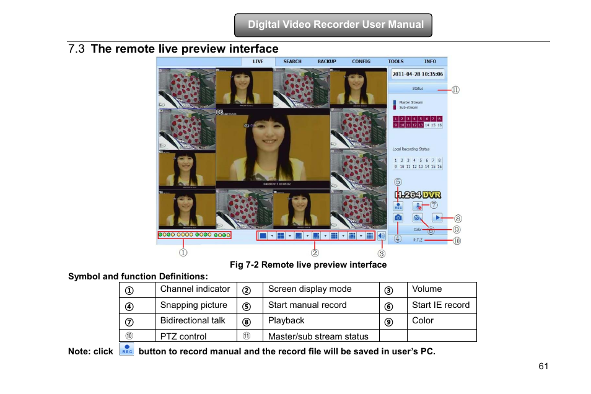Click the maroon Sub-stream legend swatch

tap(395, 107)
